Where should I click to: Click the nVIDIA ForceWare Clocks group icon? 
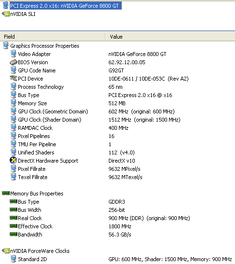(6, 250)
